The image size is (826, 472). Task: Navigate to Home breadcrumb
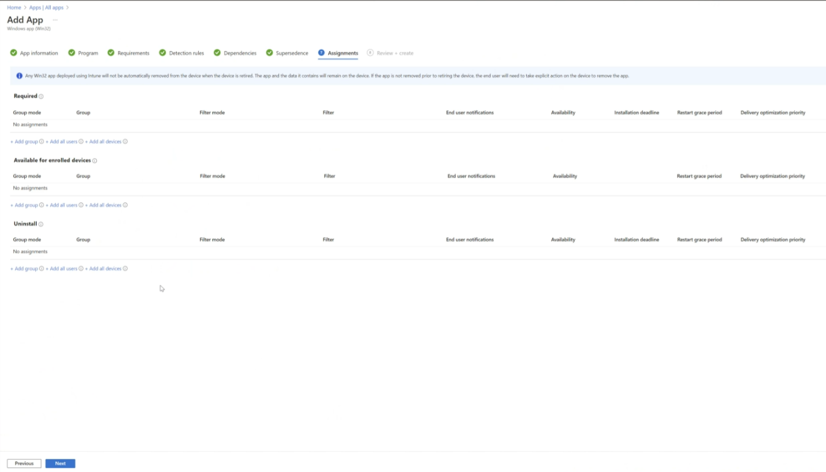pos(14,8)
